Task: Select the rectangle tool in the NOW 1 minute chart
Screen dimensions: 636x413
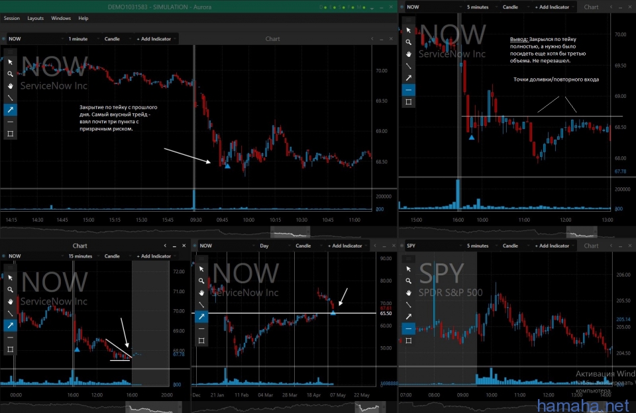Action: point(11,134)
